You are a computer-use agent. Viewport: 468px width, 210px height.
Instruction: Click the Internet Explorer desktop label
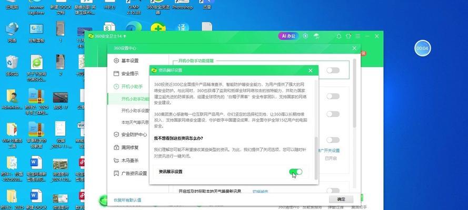pyautogui.click(x=36, y=10)
